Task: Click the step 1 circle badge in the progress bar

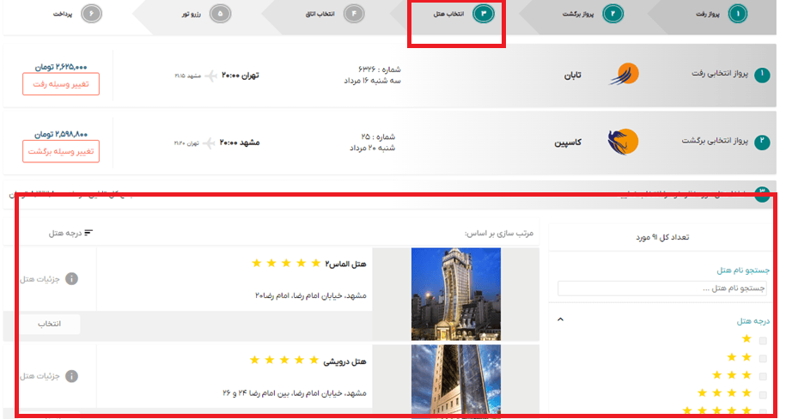Action: coord(738,14)
